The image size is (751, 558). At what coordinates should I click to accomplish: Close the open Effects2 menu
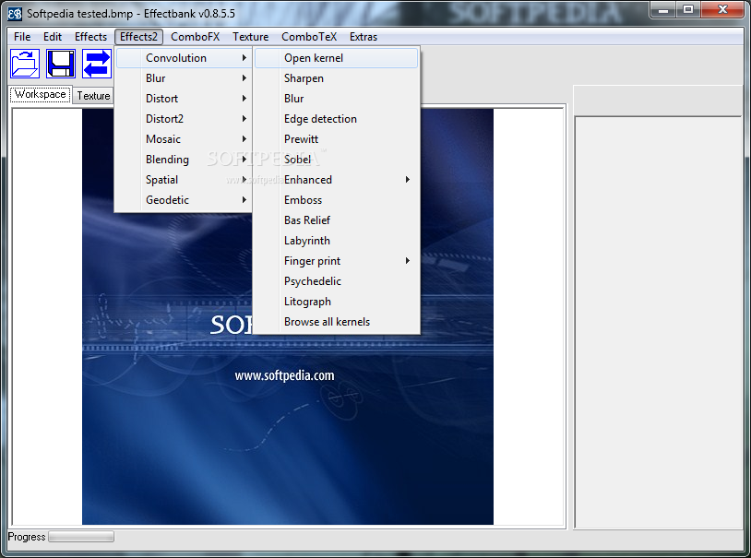138,37
